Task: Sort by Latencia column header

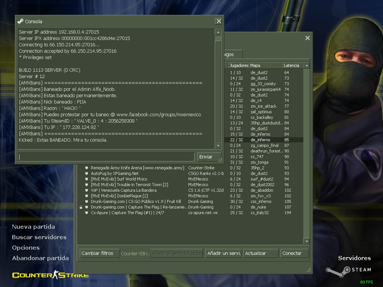Action: click(x=292, y=65)
